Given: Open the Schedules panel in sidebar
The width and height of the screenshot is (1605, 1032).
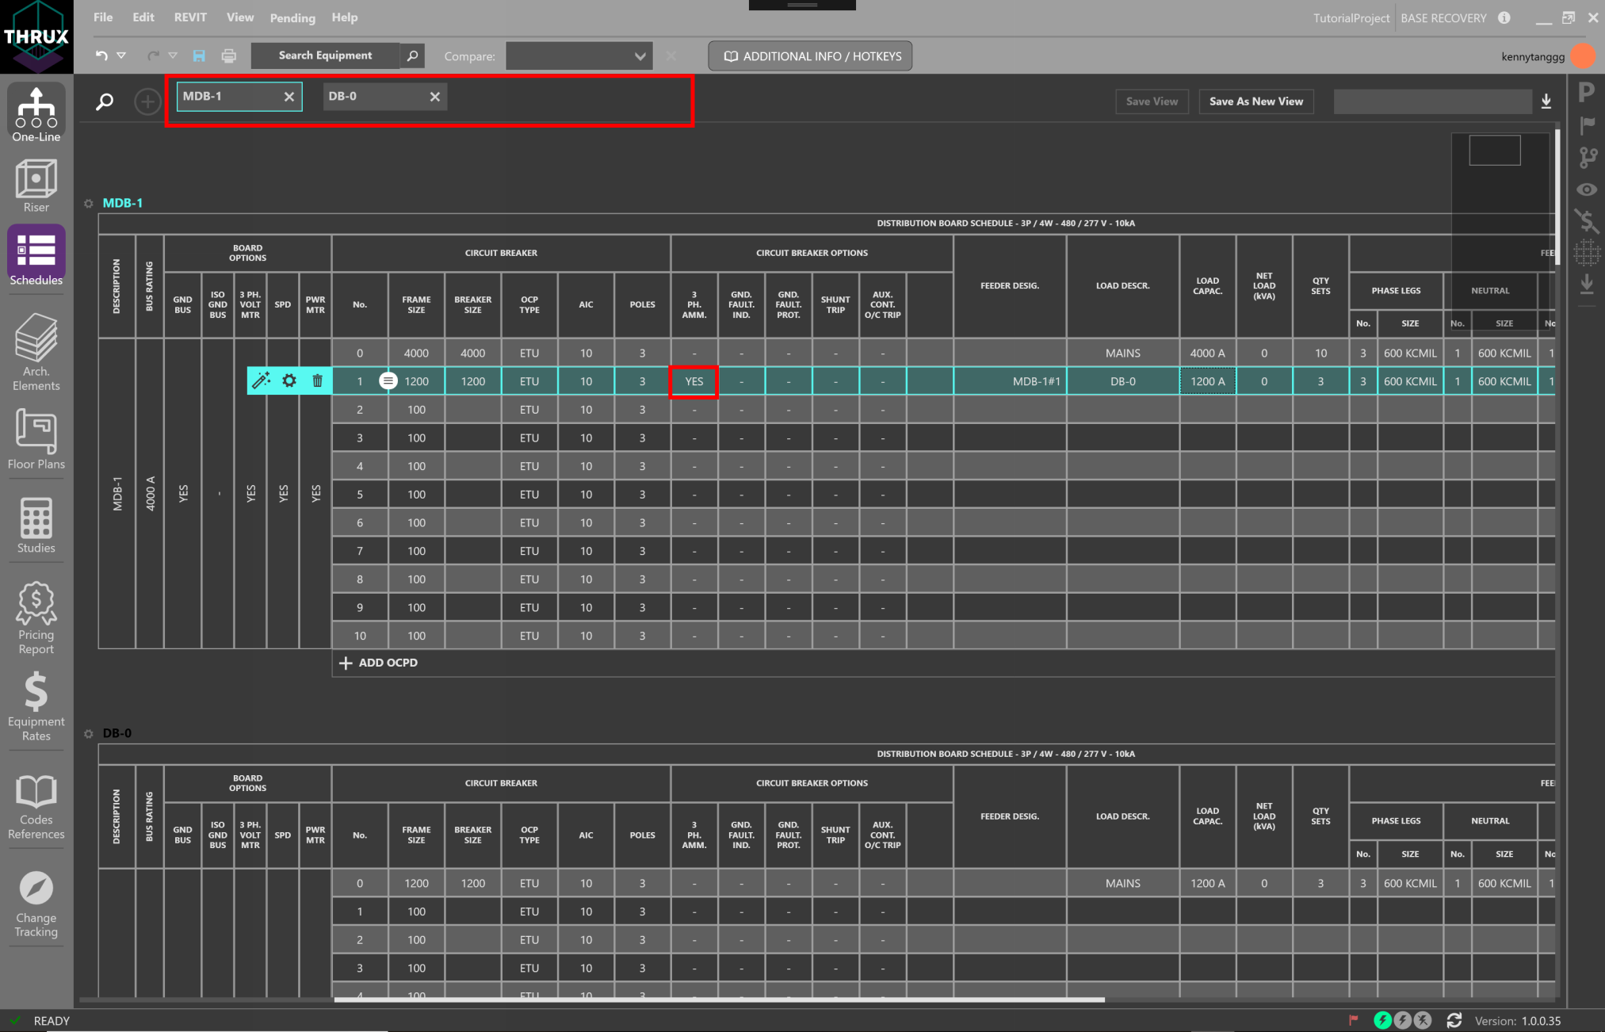Looking at the screenshot, I should (x=36, y=255).
